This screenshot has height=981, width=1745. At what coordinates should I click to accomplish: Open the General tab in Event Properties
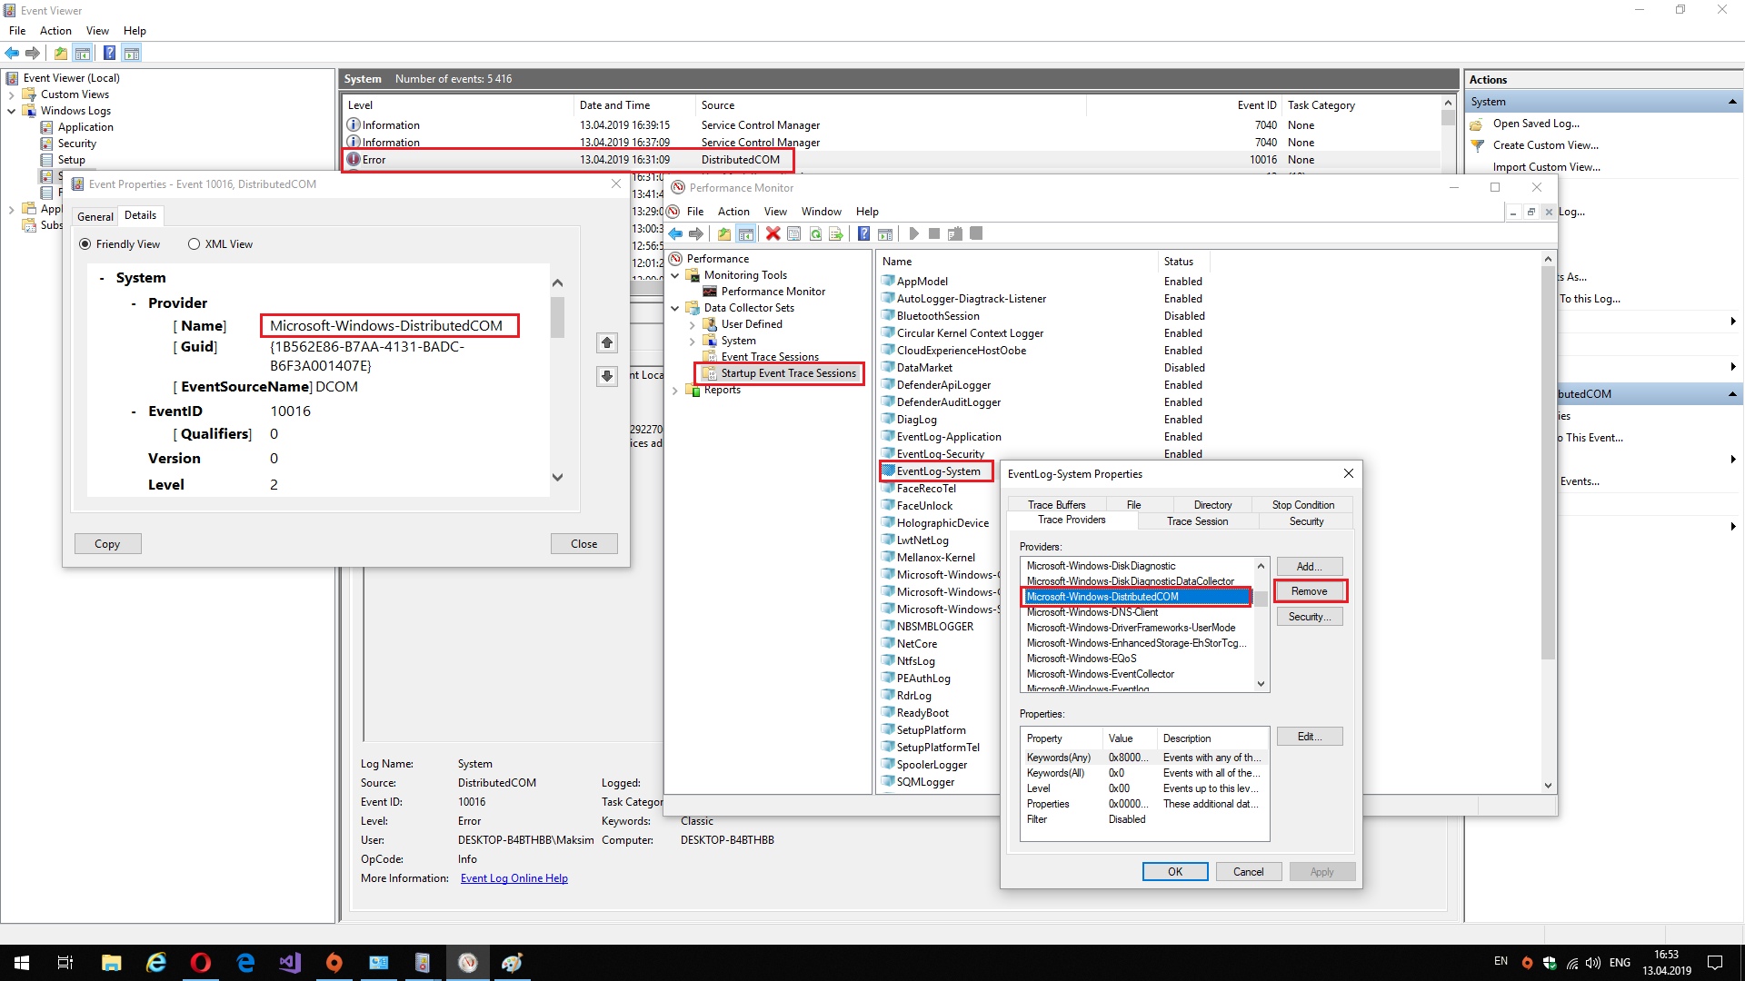tap(95, 216)
